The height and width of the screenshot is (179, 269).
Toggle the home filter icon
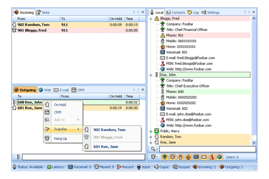[188, 157]
